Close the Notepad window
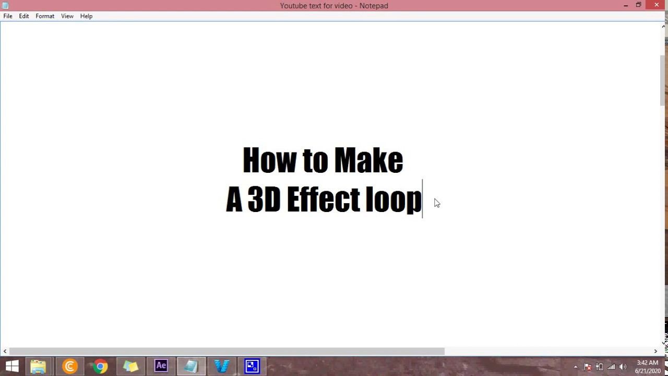This screenshot has height=376, width=668. point(657,5)
